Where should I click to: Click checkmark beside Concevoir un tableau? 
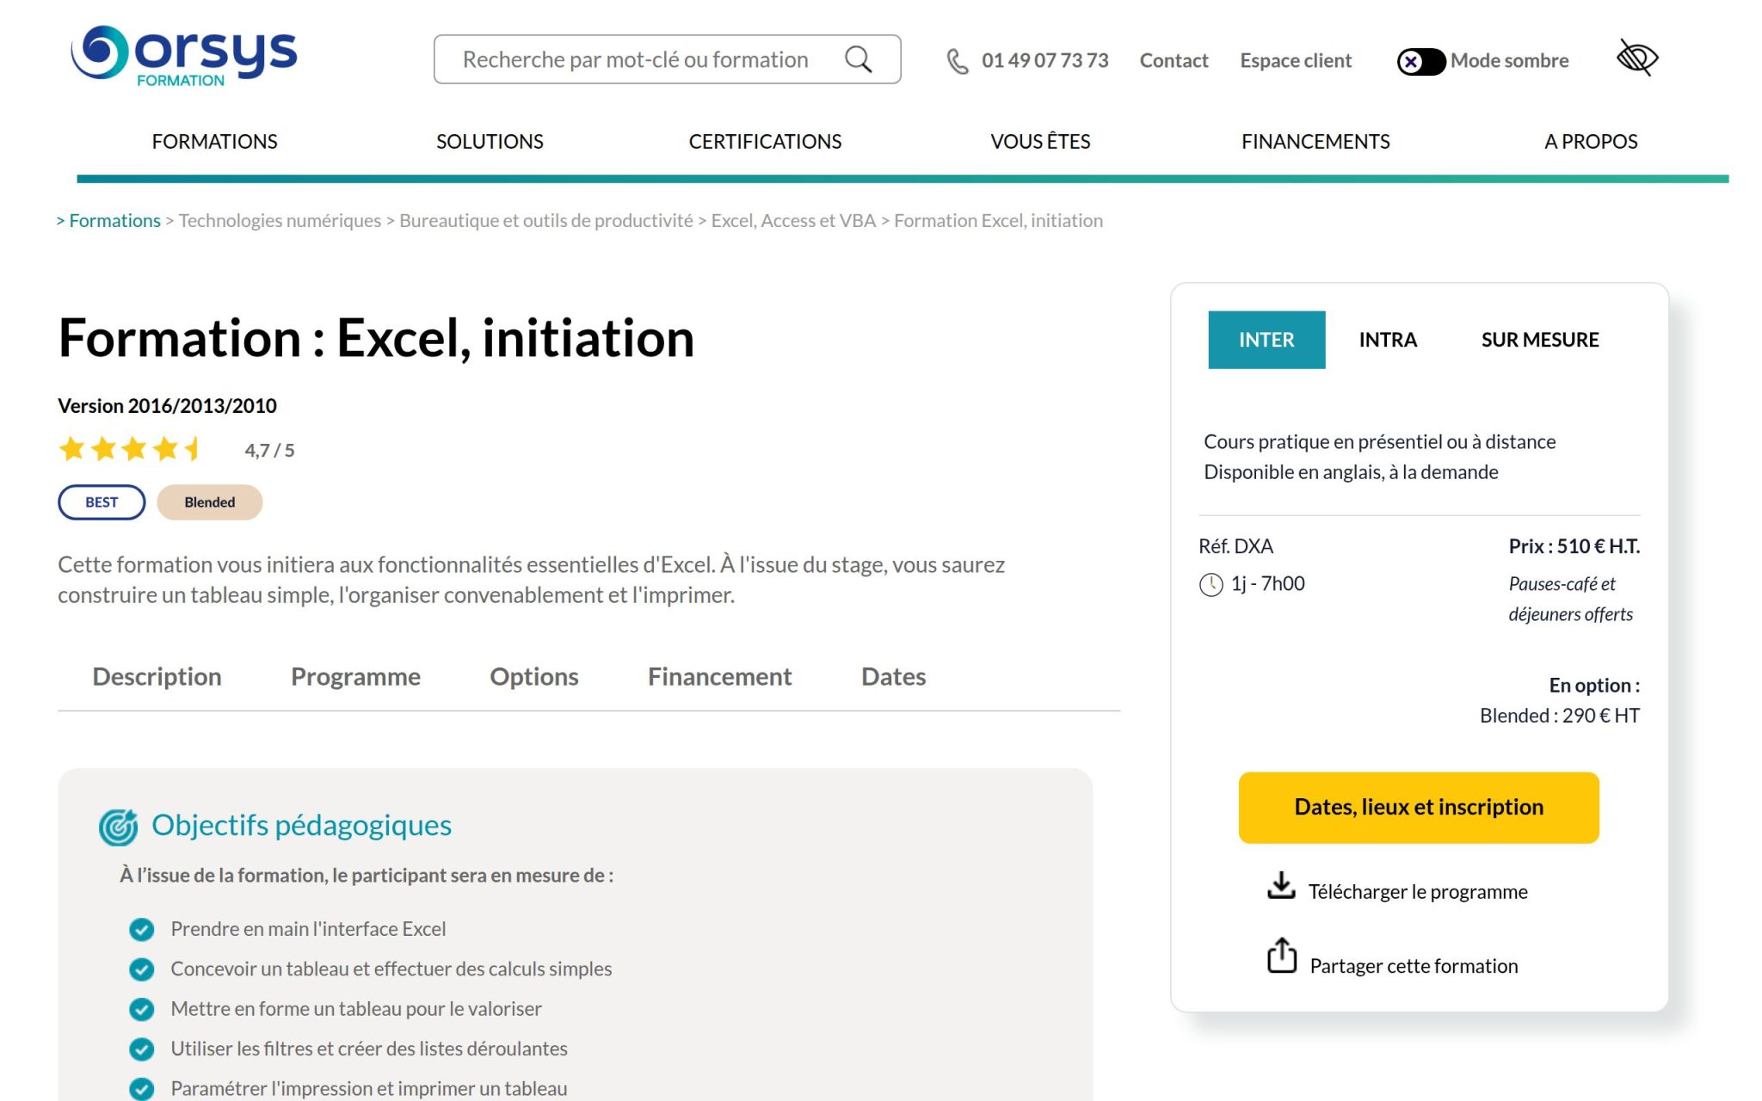tap(141, 969)
